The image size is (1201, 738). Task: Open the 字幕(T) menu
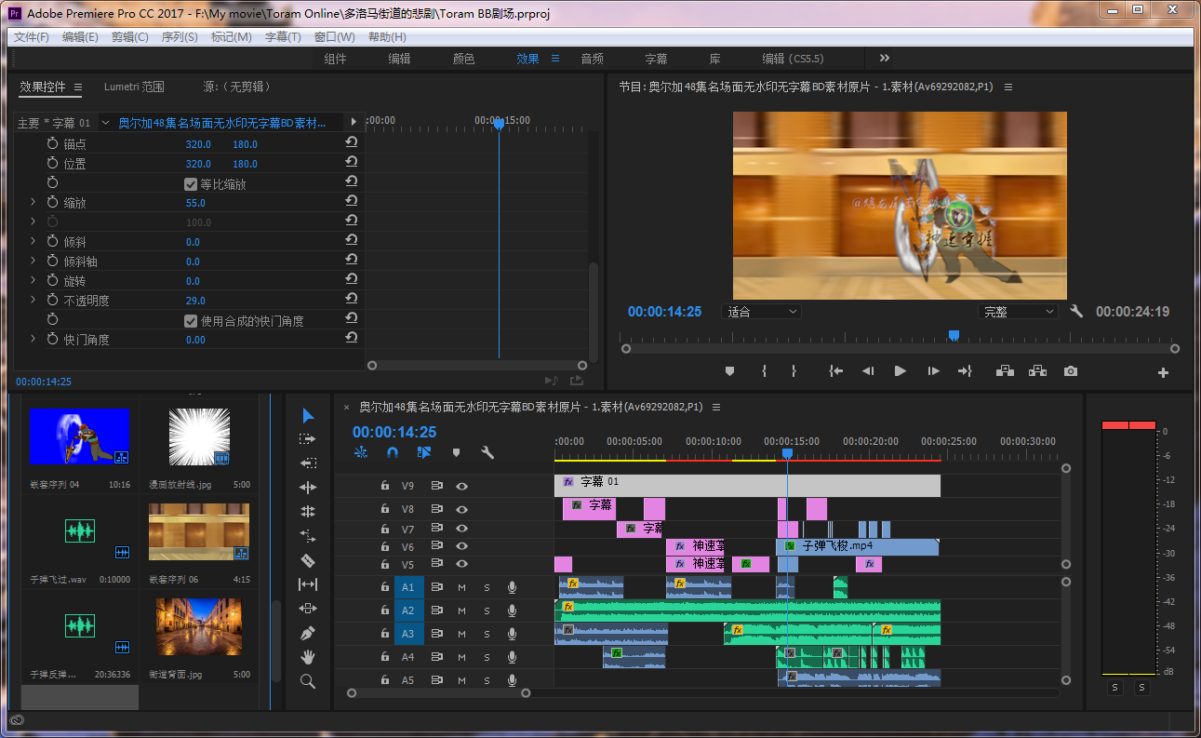pyautogui.click(x=283, y=36)
